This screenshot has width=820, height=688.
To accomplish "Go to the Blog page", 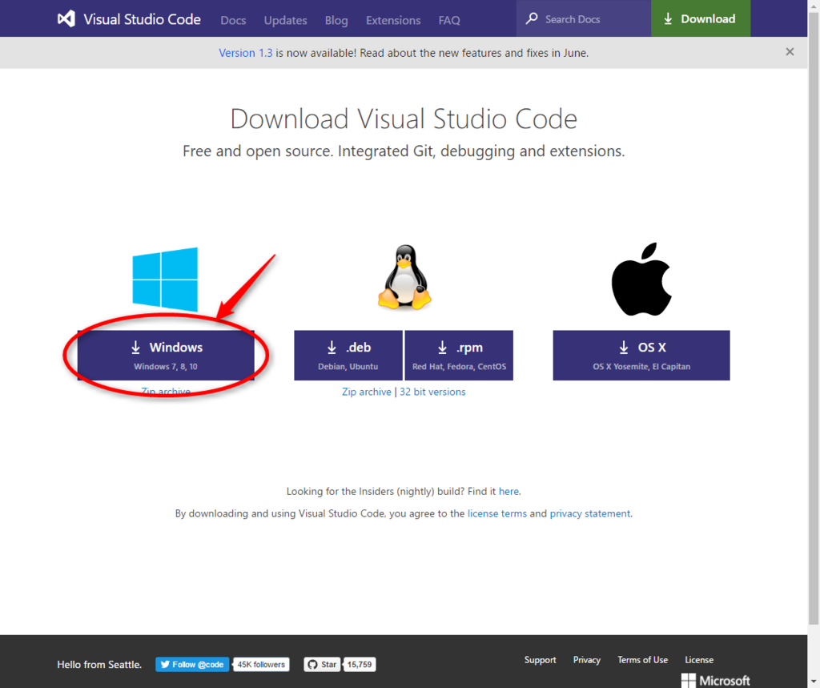I will click(336, 20).
